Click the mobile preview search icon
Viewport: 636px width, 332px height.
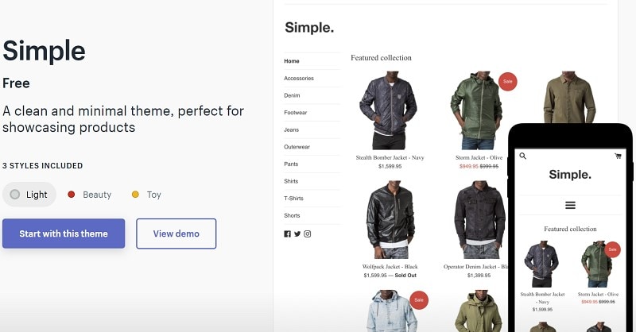pos(522,156)
